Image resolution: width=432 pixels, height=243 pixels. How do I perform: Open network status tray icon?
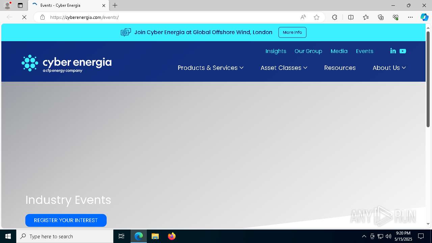[380, 236]
